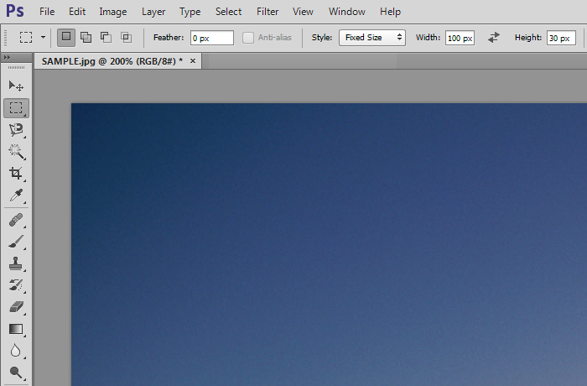Image resolution: width=587 pixels, height=386 pixels.
Task: Select the Healing Brush tool
Action: click(x=16, y=220)
